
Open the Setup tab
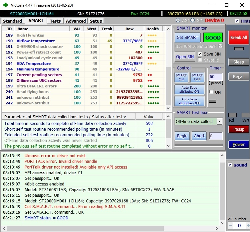click(96, 21)
